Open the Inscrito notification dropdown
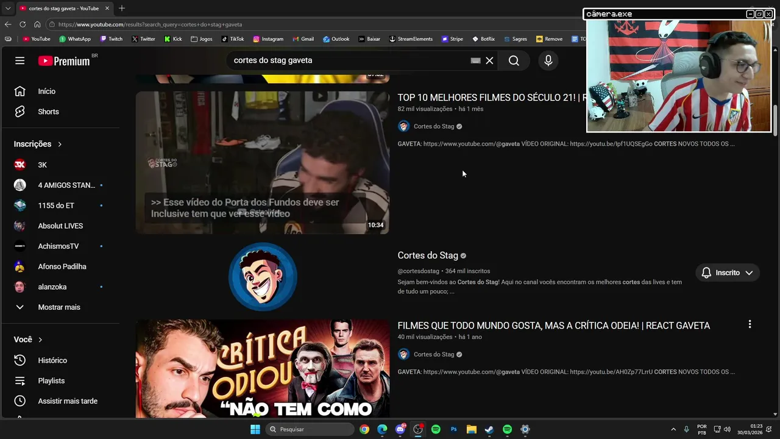Viewport: 780px width, 439px height. 727,273
